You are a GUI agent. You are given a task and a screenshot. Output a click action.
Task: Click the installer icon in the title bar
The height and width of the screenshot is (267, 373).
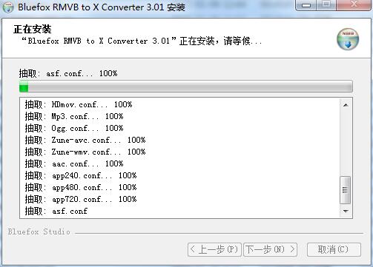coord(7,7)
